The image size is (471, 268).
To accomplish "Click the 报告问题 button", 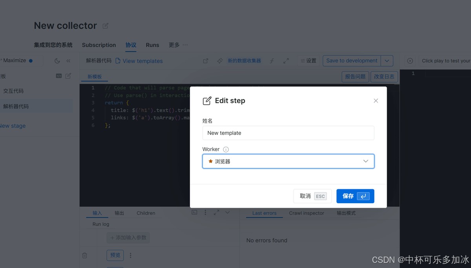I will click(x=355, y=77).
